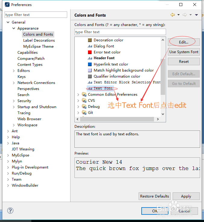
Task: Open the Keys preference page
Action: [21, 77]
